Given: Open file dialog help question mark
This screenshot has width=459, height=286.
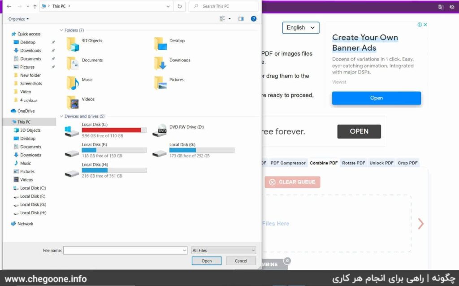Looking at the screenshot, I should pos(254,19).
